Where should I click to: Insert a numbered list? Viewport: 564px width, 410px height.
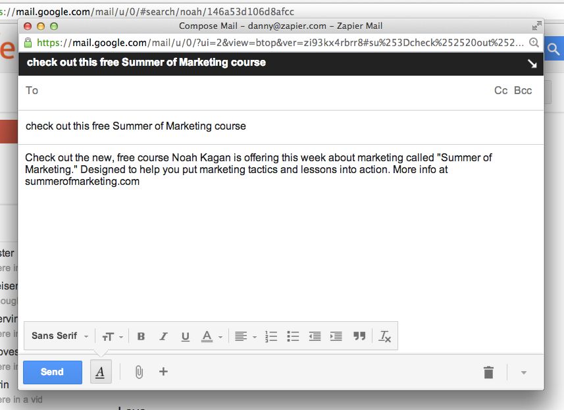tap(271, 336)
